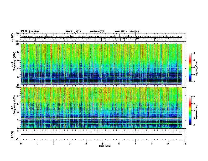Screen dimensions: 208x161
Task: Click the 'ch.3(V)' axis label
Action: click(13, 135)
